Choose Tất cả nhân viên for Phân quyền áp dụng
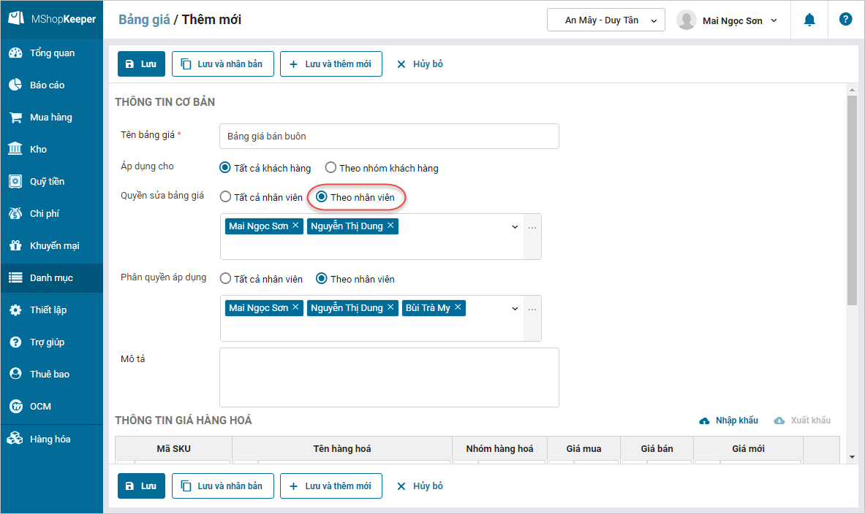 (x=226, y=279)
